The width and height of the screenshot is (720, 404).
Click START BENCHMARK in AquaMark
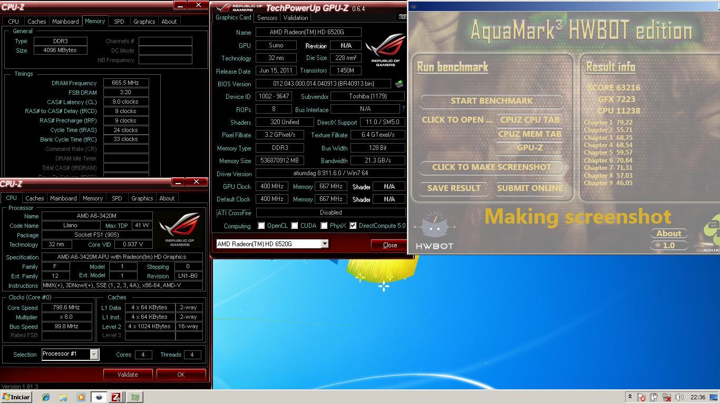491,100
